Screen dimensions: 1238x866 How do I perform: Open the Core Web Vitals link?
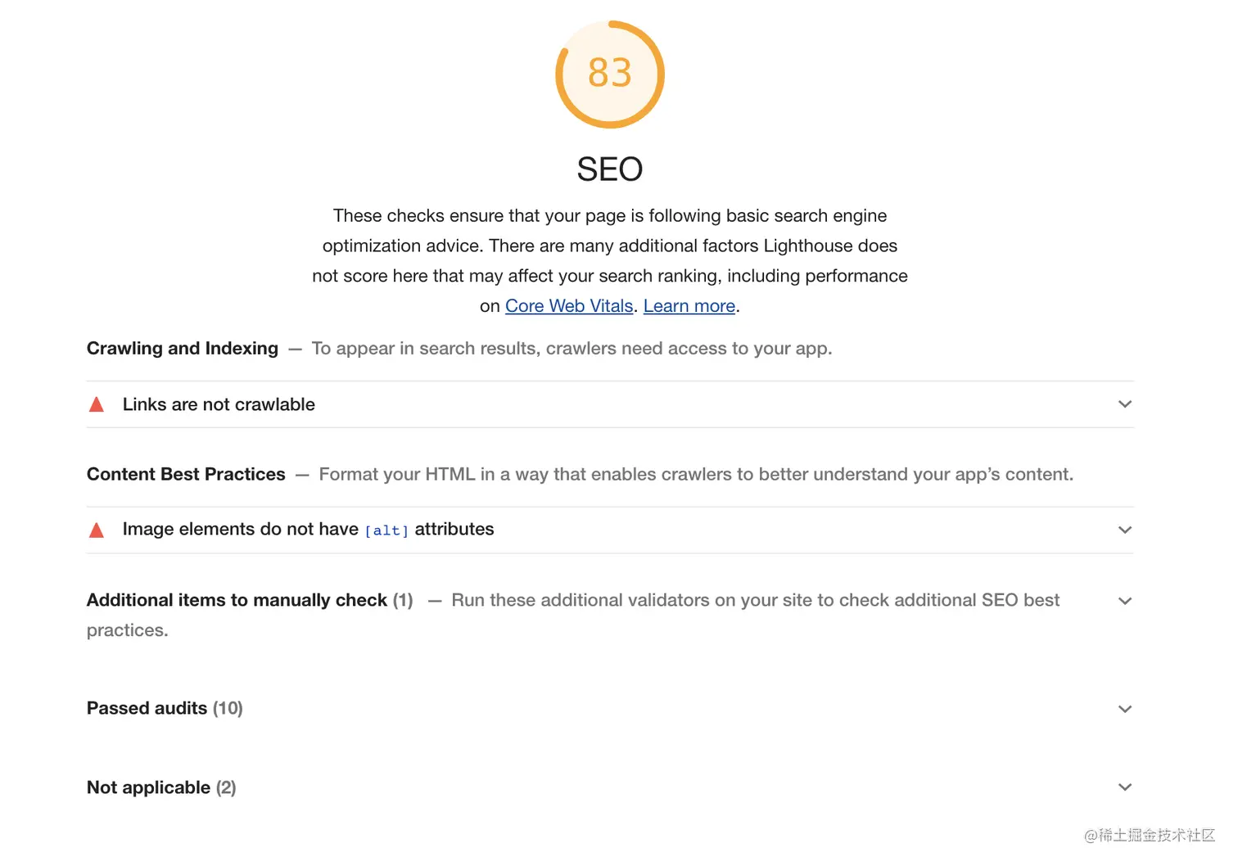[x=569, y=306]
